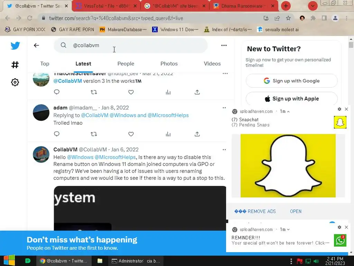The image size is (354, 266).
Task: Open the Chrome side panel icon
Action: pos(324,18)
